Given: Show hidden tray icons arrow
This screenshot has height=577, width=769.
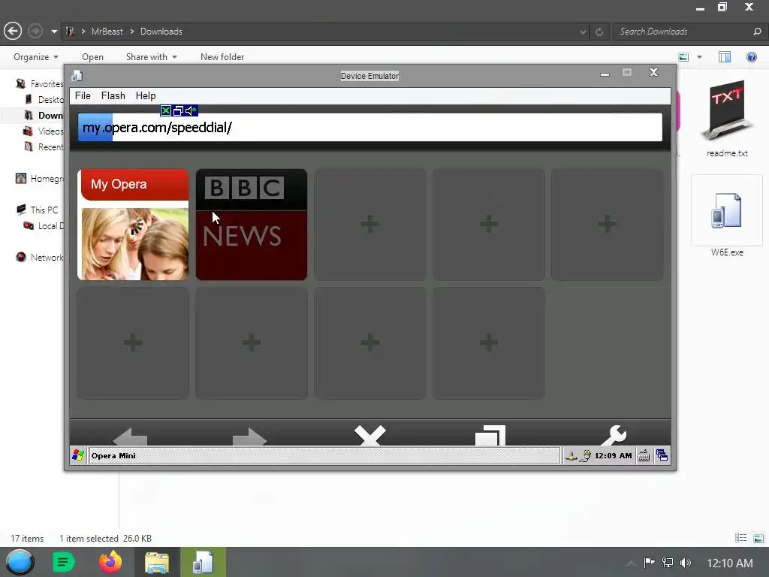Looking at the screenshot, I should click(x=631, y=563).
